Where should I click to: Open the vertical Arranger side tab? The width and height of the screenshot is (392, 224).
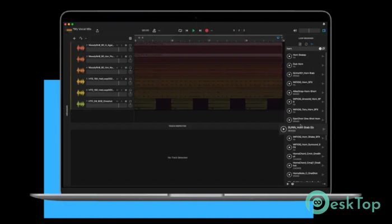click(67, 110)
